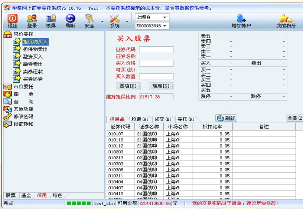Viewport: 303px width, 209px height.
Task: Click the 我的积分 star icon
Action: point(286,21)
